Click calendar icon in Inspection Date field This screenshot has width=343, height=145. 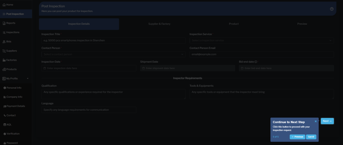click(45, 68)
